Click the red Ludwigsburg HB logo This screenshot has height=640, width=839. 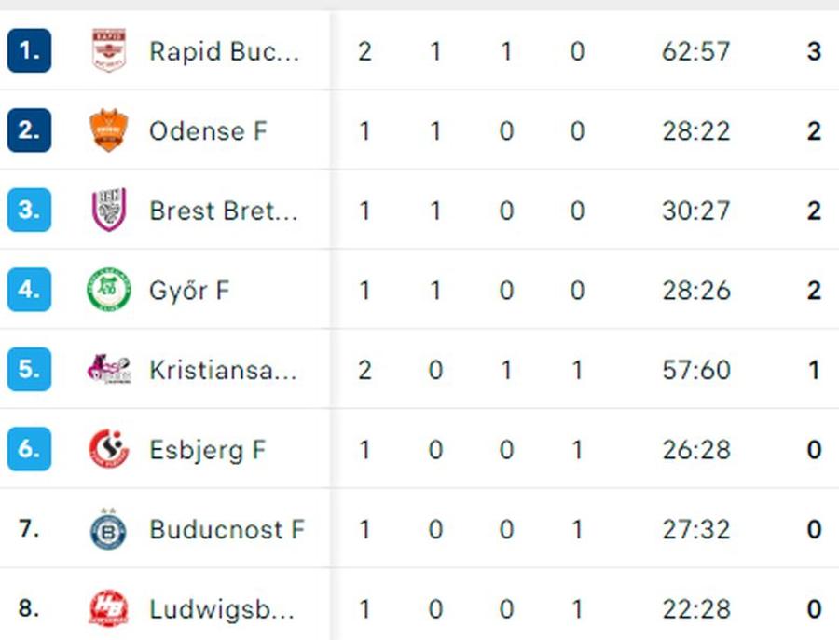pos(109,608)
